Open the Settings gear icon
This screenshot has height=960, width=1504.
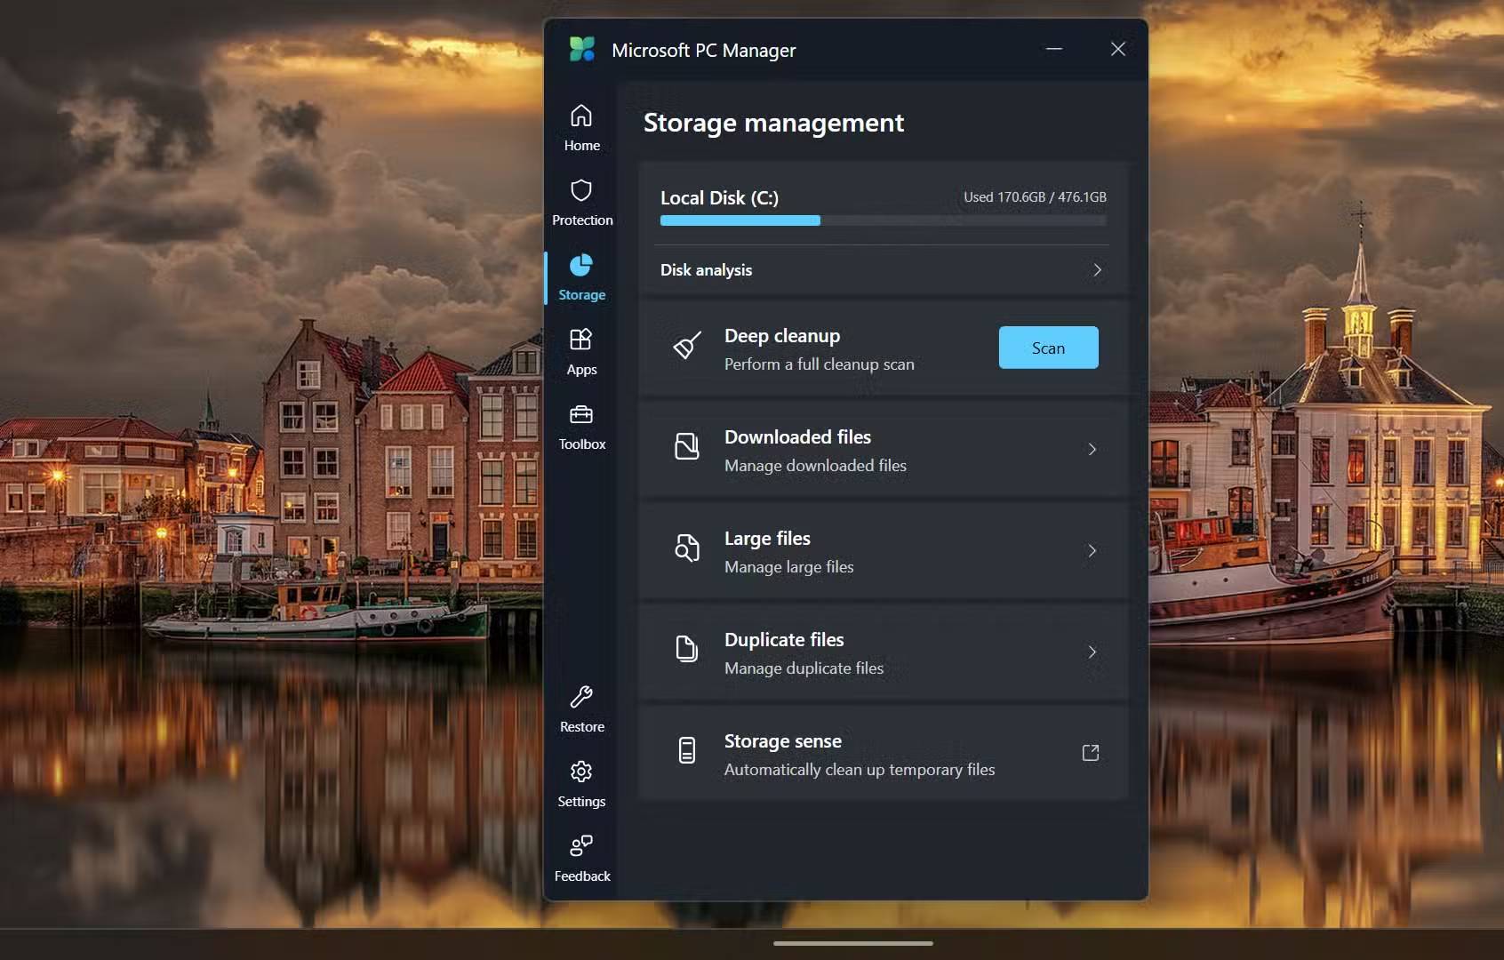(x=581, y=772)
